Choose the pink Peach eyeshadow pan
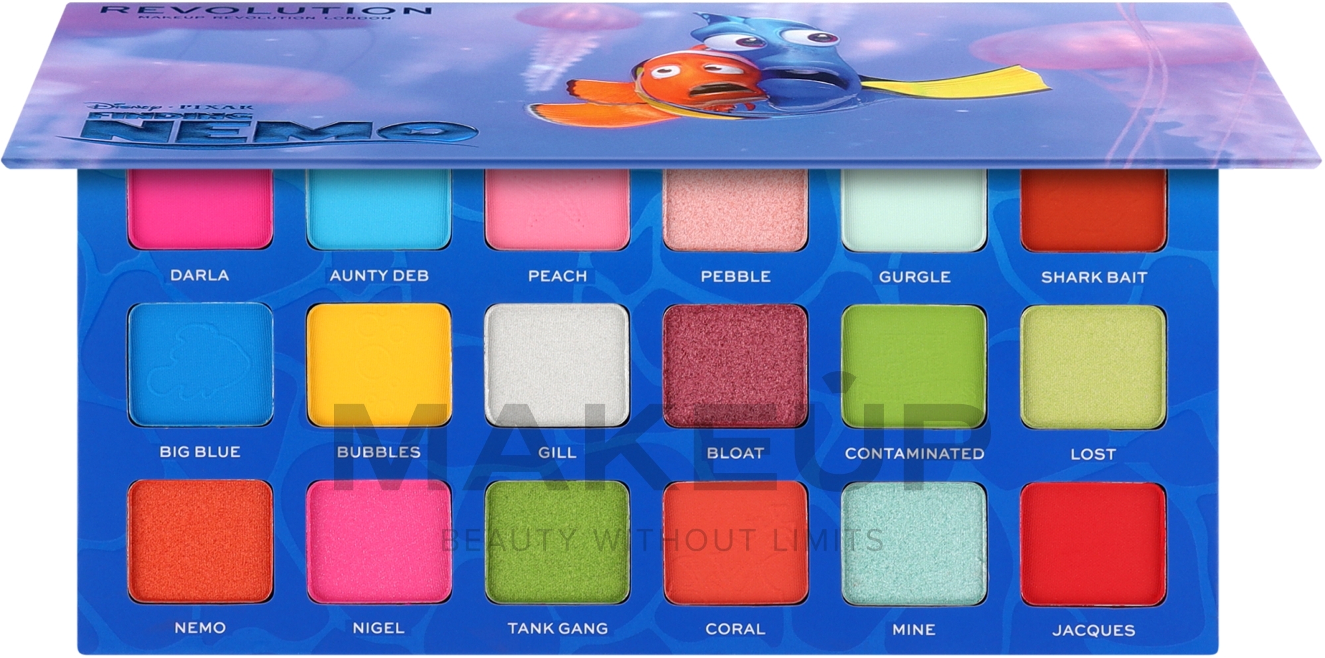Viewport: 1325px width, 658px height. (x=557, y=209)
